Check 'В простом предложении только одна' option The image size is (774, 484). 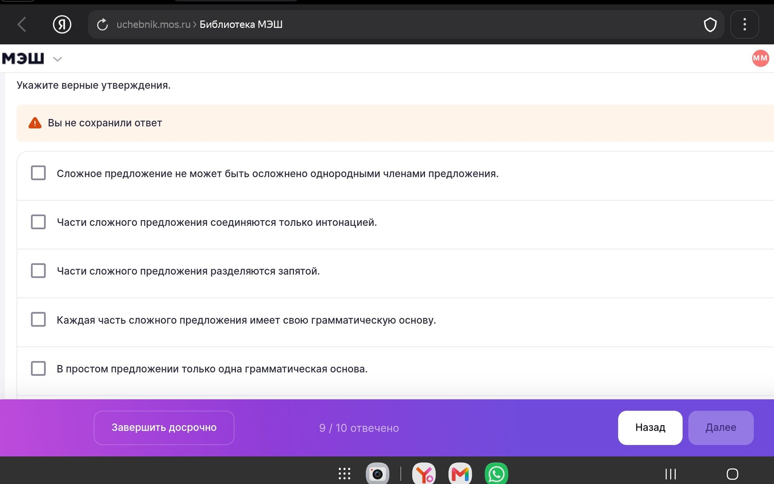(x=38, y=368)
